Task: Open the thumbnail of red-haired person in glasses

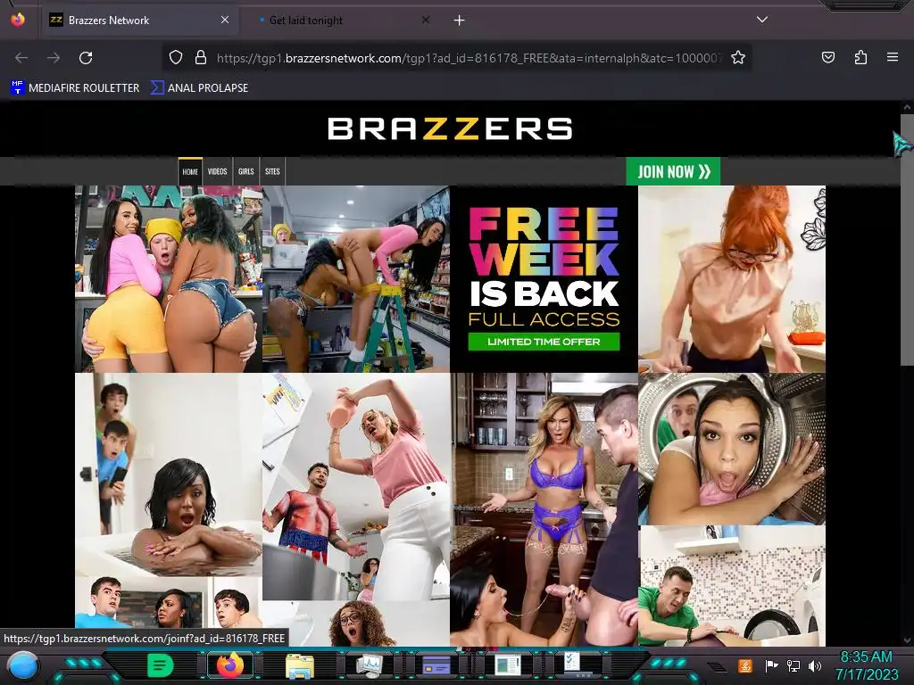Action: [x=732, y=279]
